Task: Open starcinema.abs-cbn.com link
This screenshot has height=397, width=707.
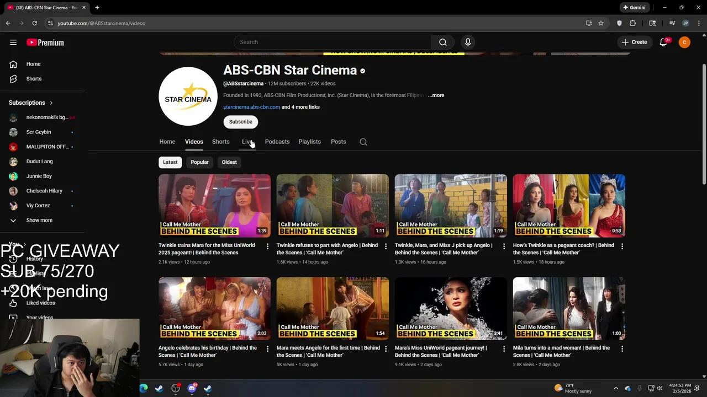Action: point(251,107)
